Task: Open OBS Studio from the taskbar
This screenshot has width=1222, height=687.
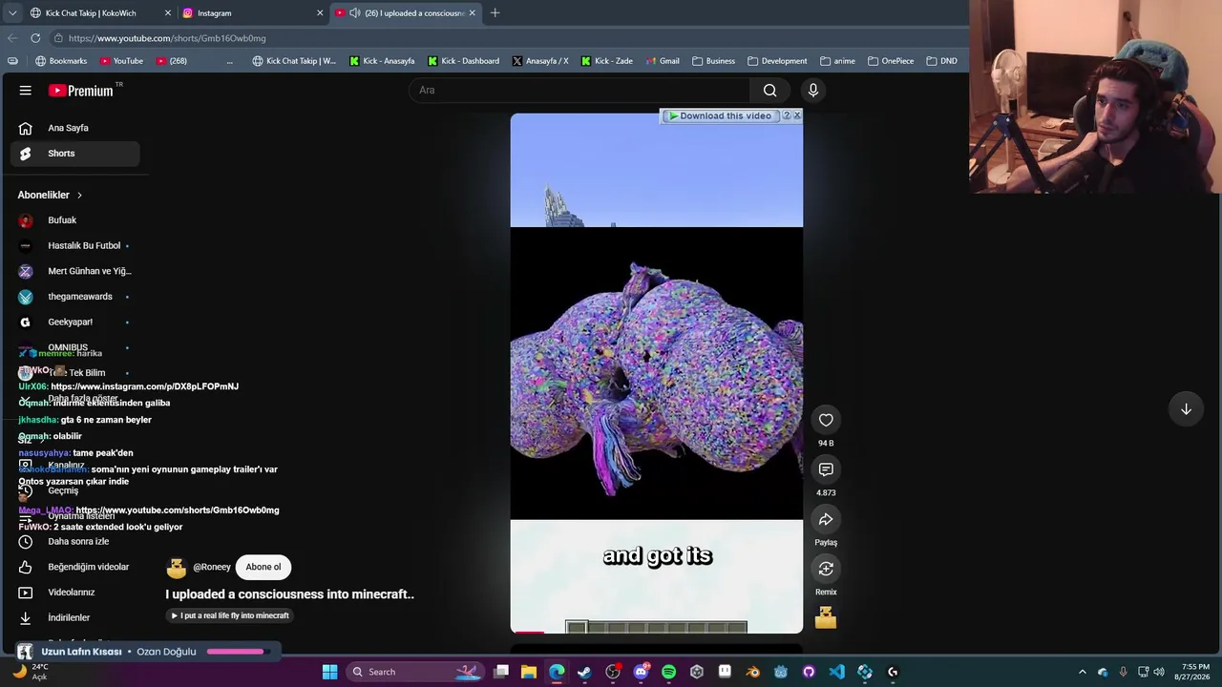Action: [613, 672]
